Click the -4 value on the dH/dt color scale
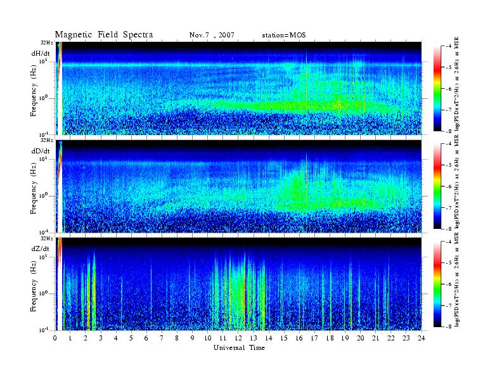Image resolution: width=502 pixels, height=388 pixels. (449, 46)
